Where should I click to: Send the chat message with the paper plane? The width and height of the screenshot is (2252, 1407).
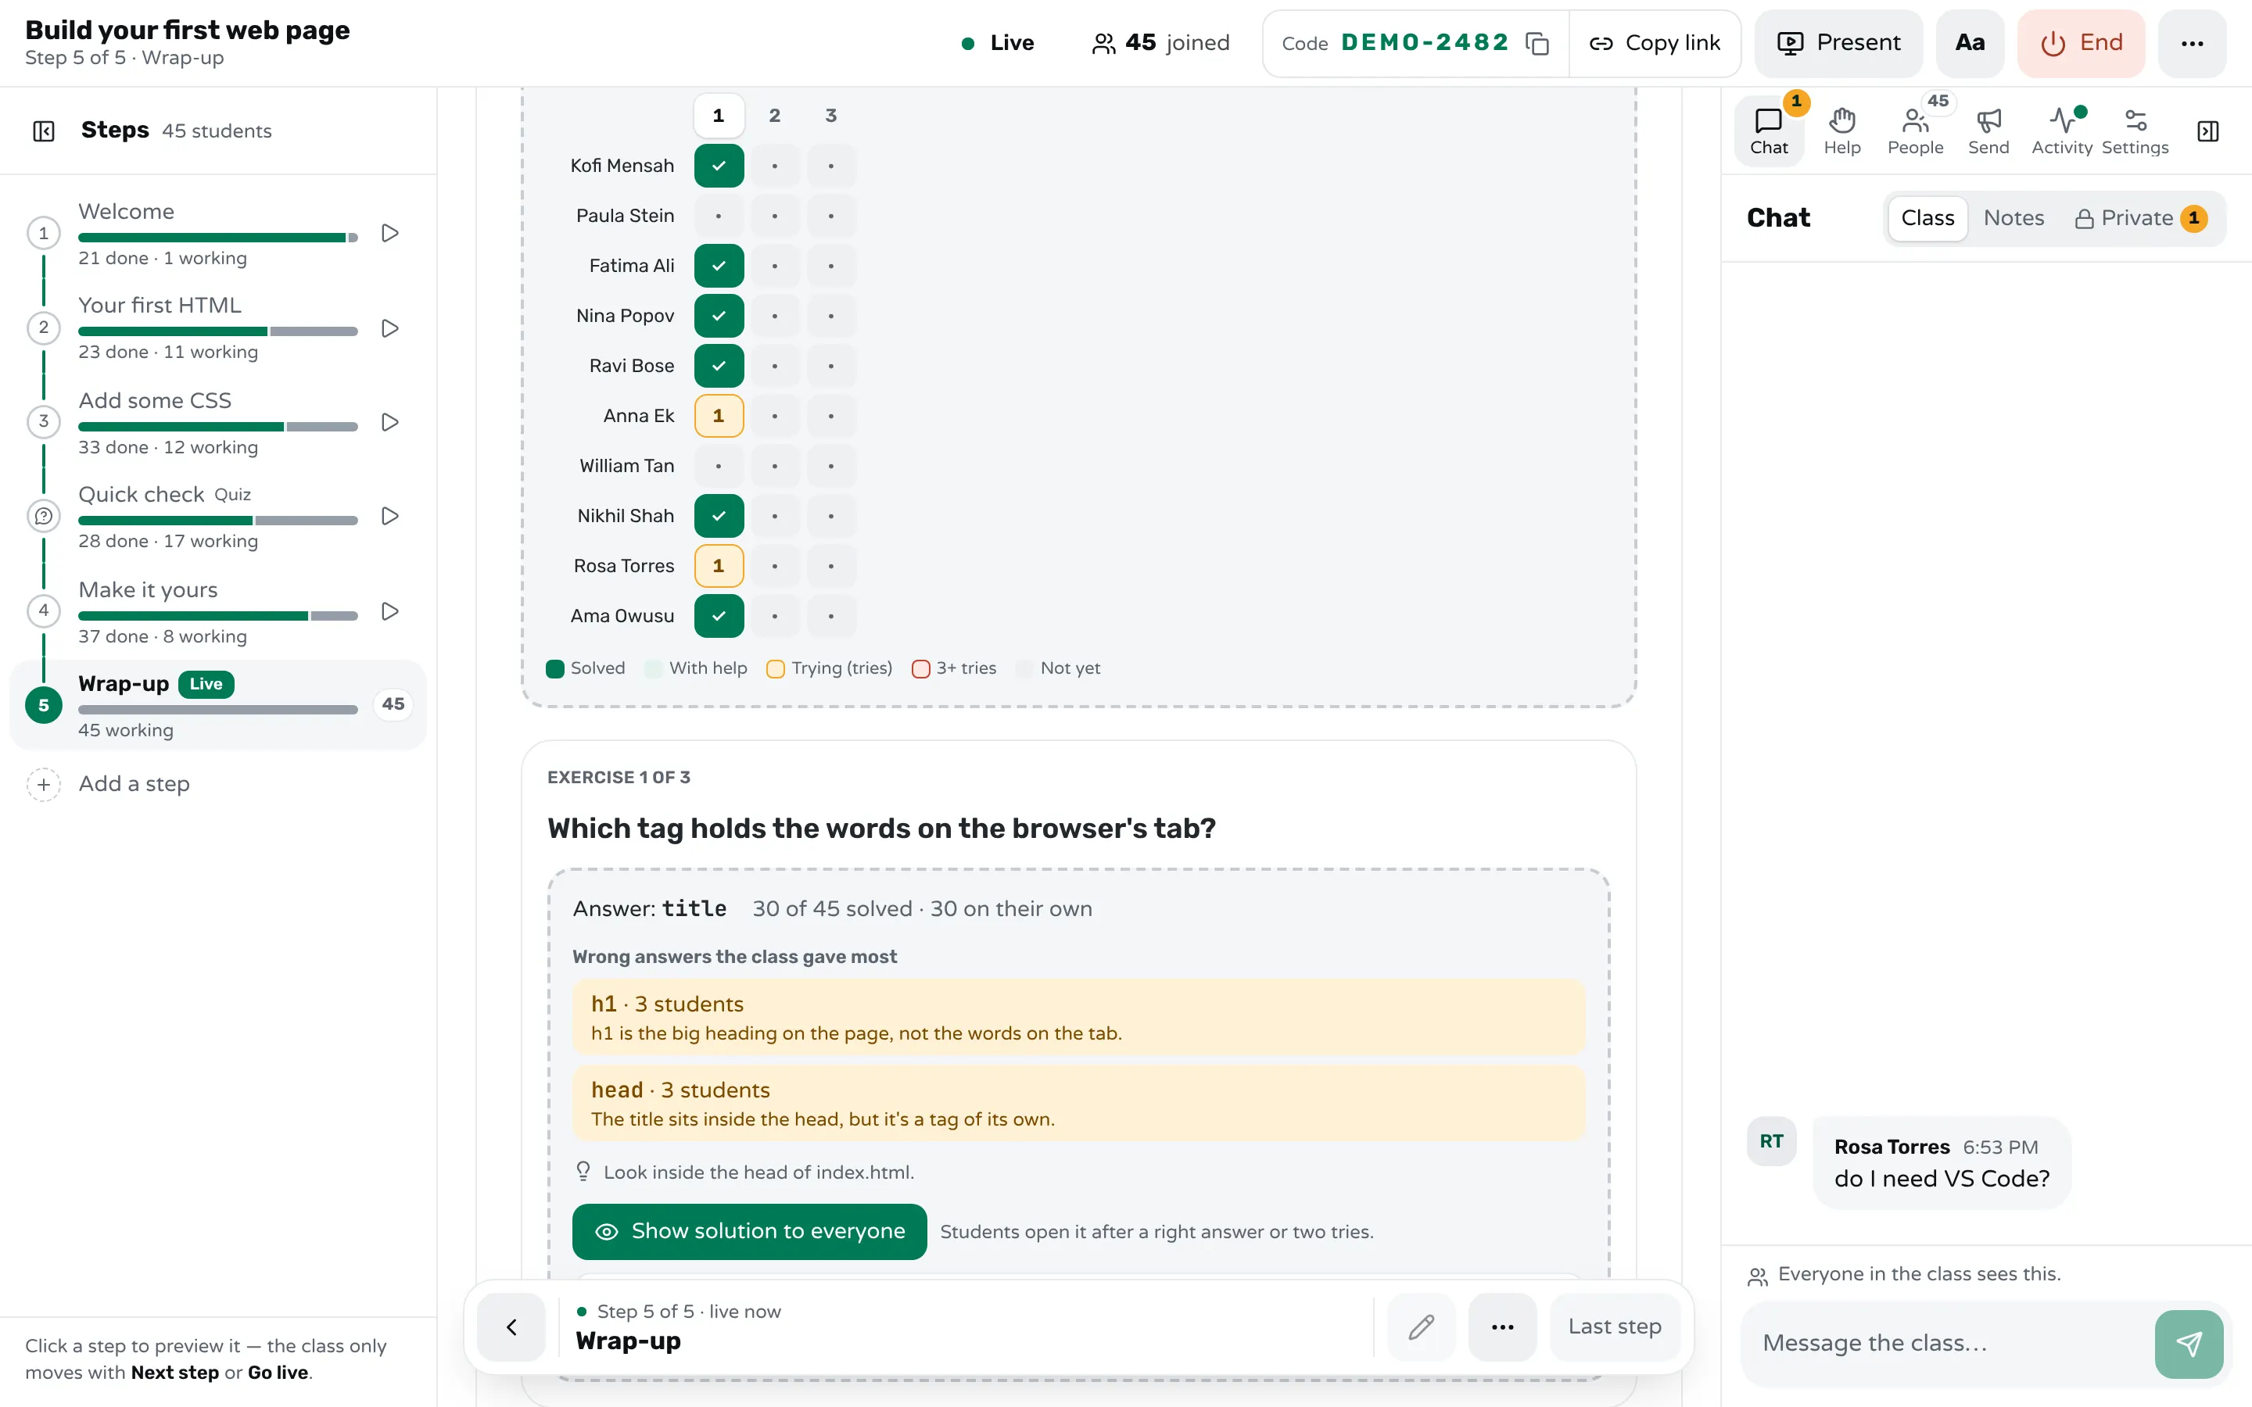click(2189, 1344)
